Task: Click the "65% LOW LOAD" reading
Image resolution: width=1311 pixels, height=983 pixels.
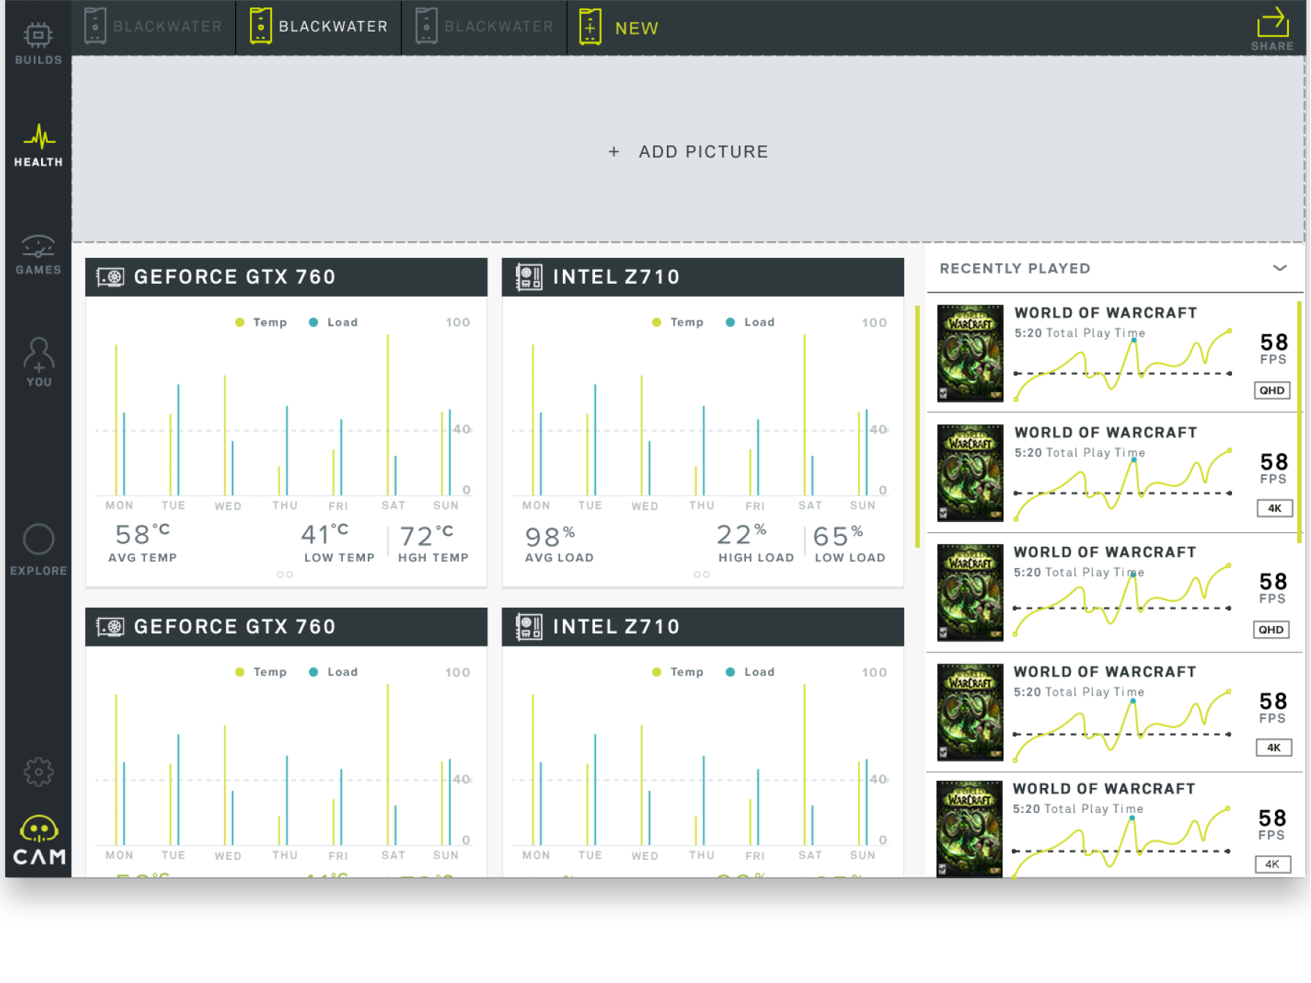Action: click(850, 544)
